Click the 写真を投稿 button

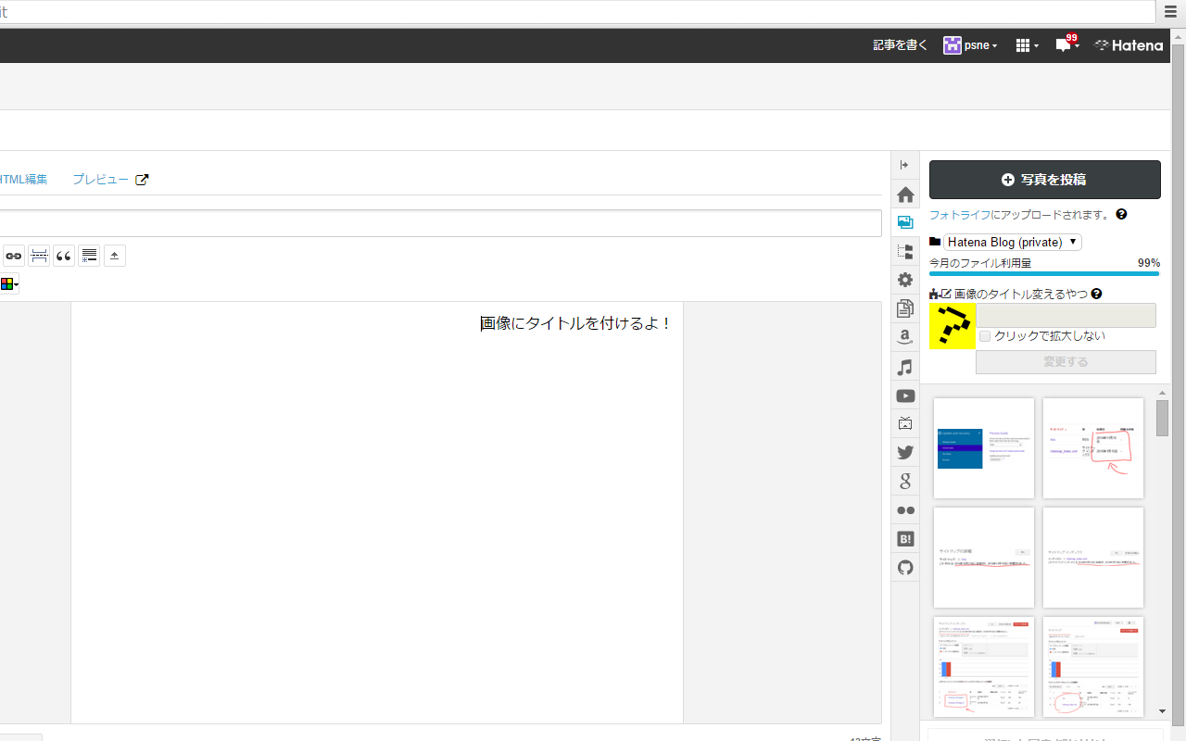pos(1045,180)
